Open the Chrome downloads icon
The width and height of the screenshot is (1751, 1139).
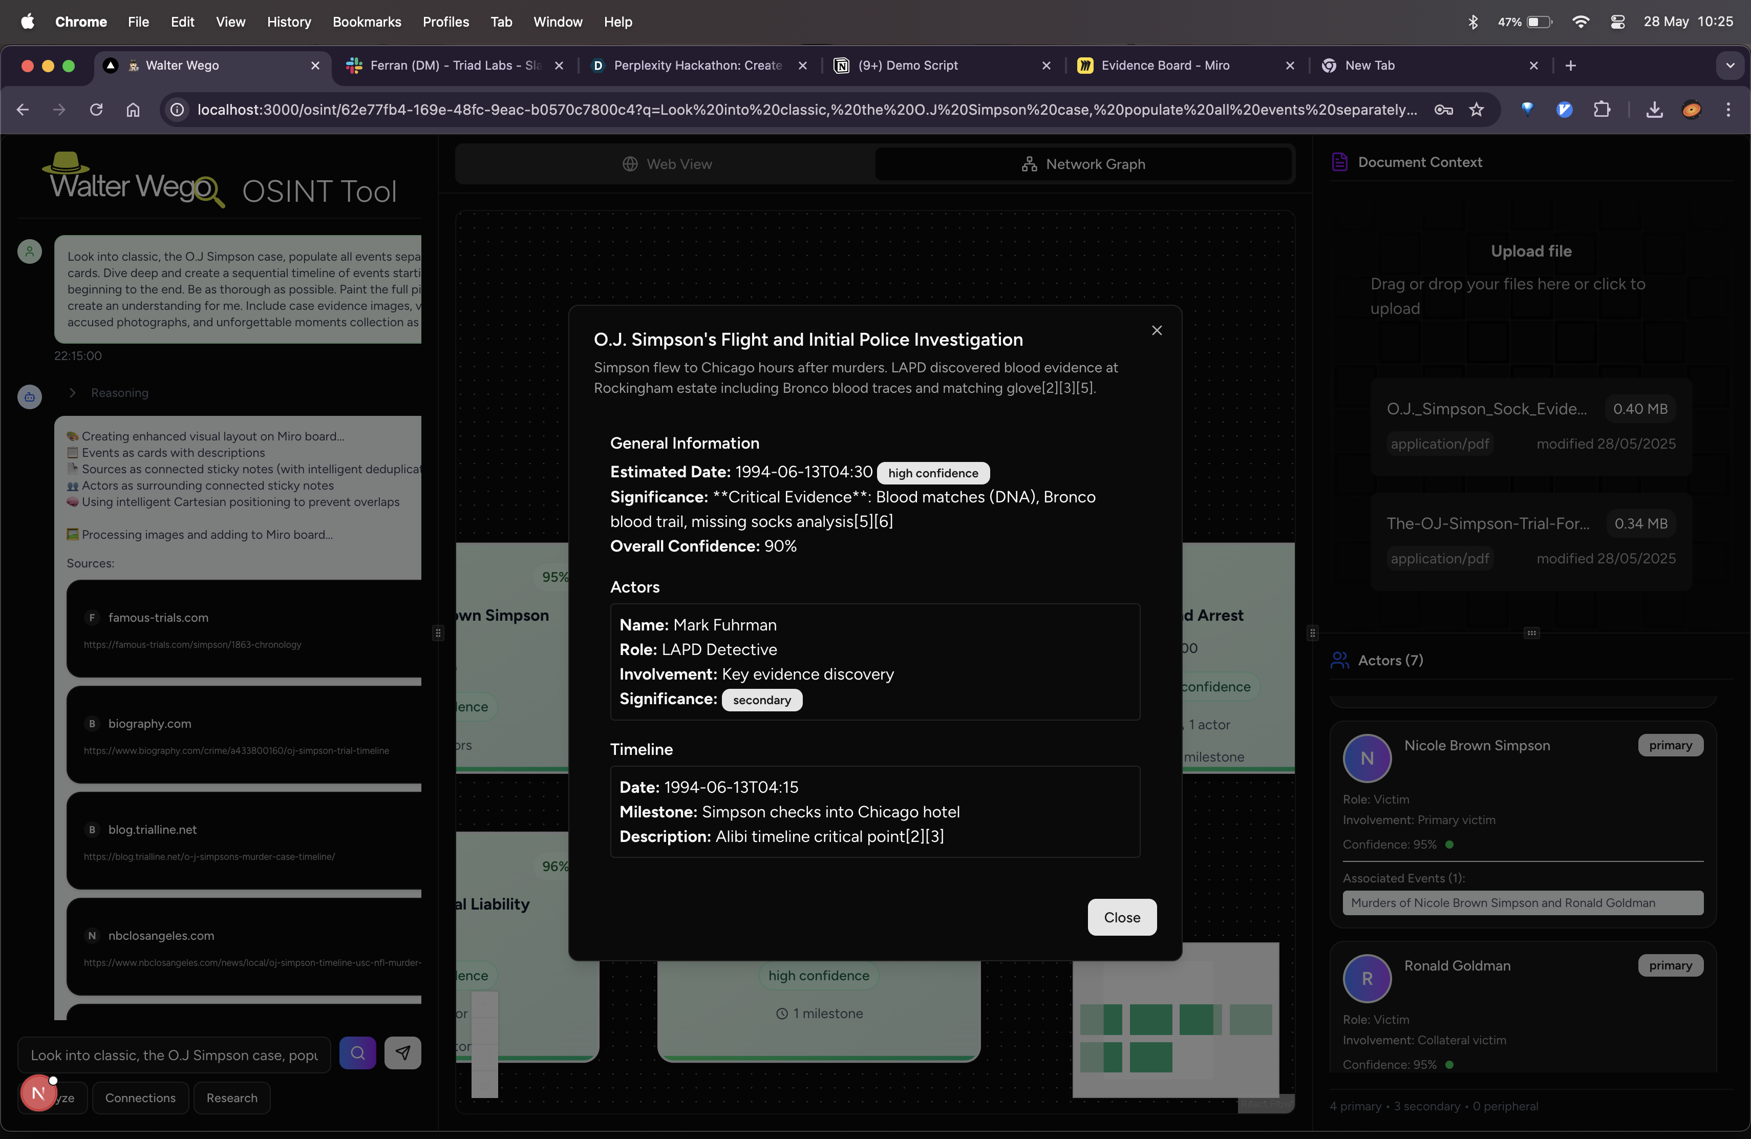(x=1654, y=110)
